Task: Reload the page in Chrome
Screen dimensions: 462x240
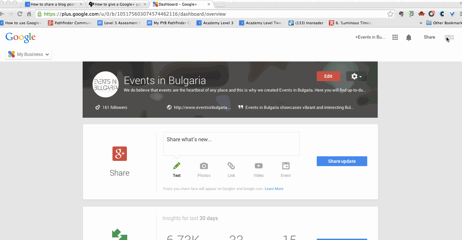Action: 20,14
